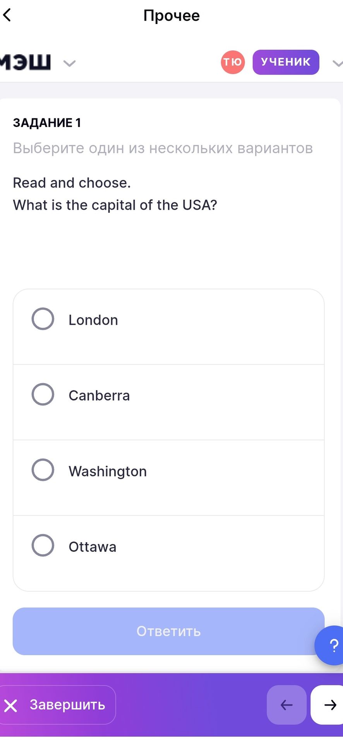Pick the Ottawa radio button
Viewport: 343px width, 743px height.
tap(43, 545)
